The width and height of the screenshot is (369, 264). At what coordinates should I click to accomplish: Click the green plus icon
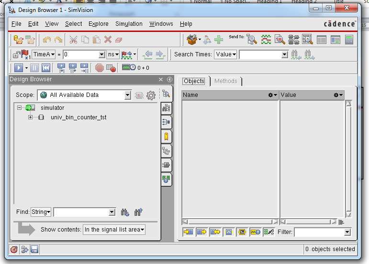click(x=219, y=40)
